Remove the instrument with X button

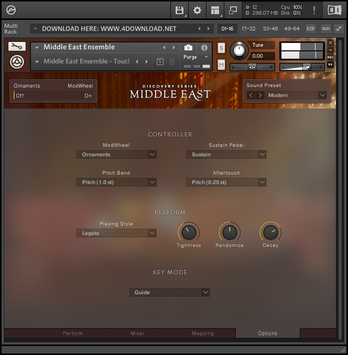[330, 42]
